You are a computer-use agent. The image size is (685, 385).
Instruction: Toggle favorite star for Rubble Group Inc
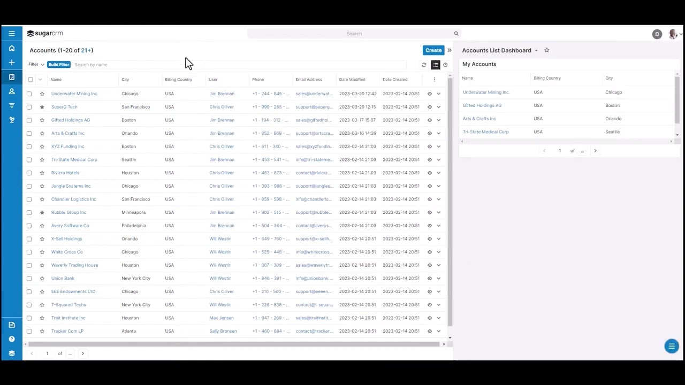42,212
